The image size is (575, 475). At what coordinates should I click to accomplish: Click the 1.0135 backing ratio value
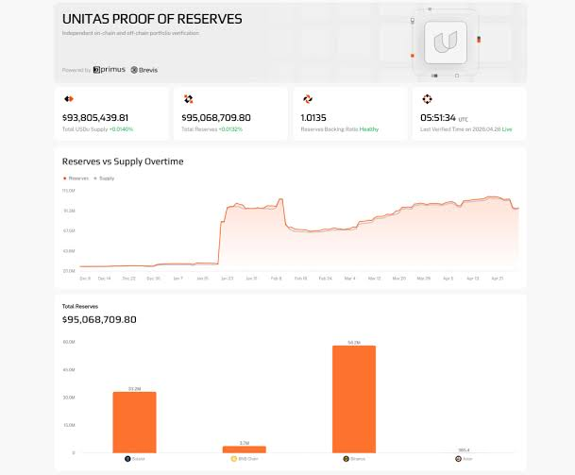[x=313, y=118]
